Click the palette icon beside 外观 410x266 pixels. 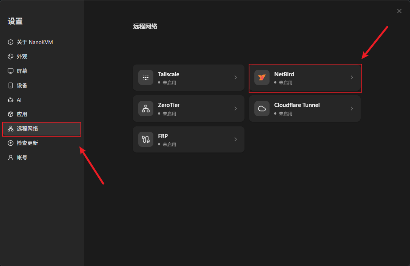[11, 57]
